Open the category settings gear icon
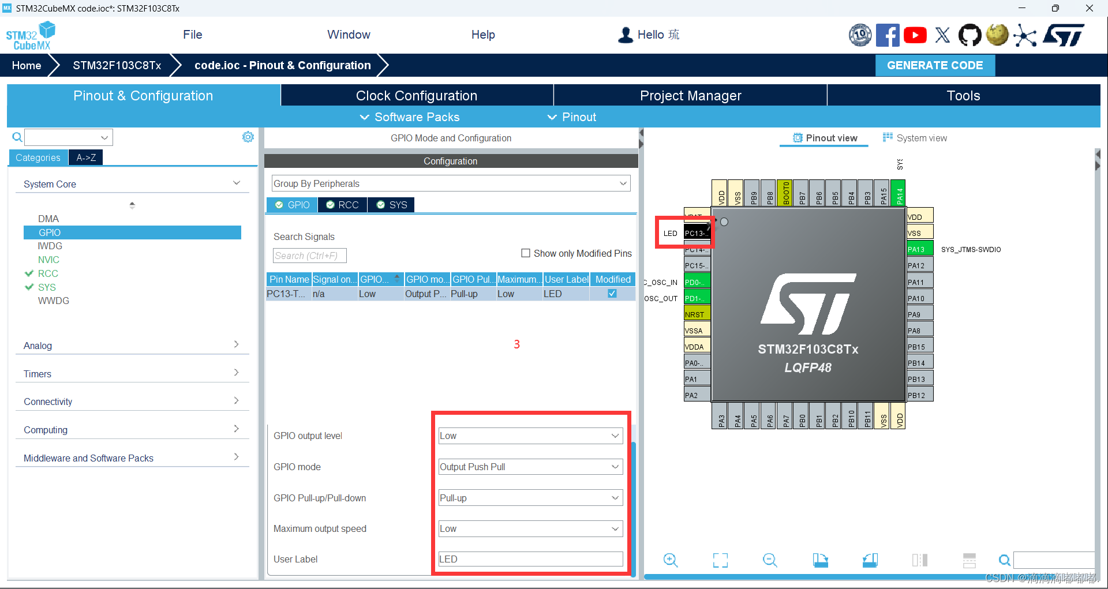Screen dimensions: 1108x589 pyautogui.click(x=248, y=137)
